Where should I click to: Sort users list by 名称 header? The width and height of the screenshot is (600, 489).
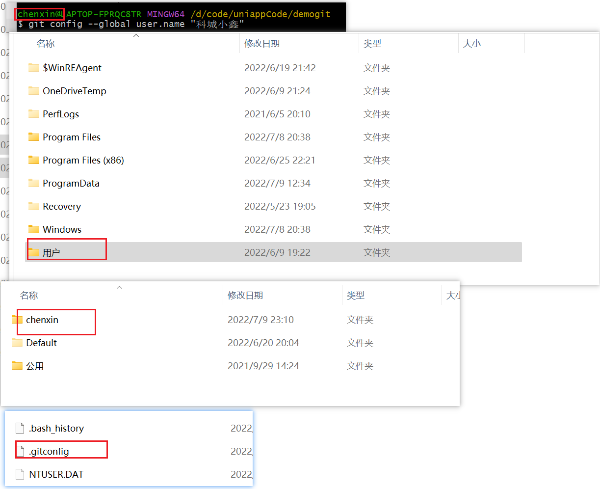tap(29, 296)
